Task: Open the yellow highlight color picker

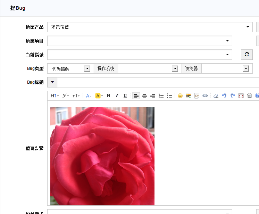Action: point(99,95)
